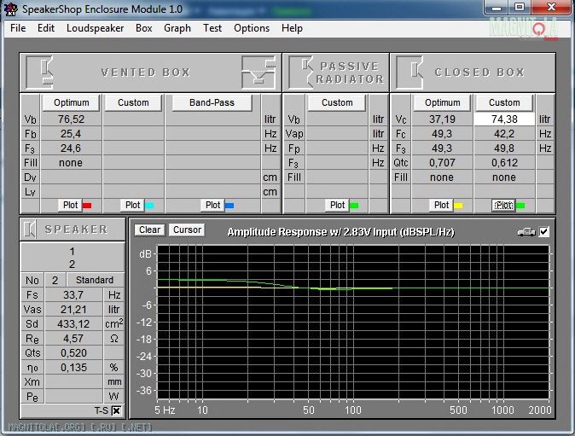Click the Band-Pass button
This screenshot has height=436, width=575.
click(212, 102)
